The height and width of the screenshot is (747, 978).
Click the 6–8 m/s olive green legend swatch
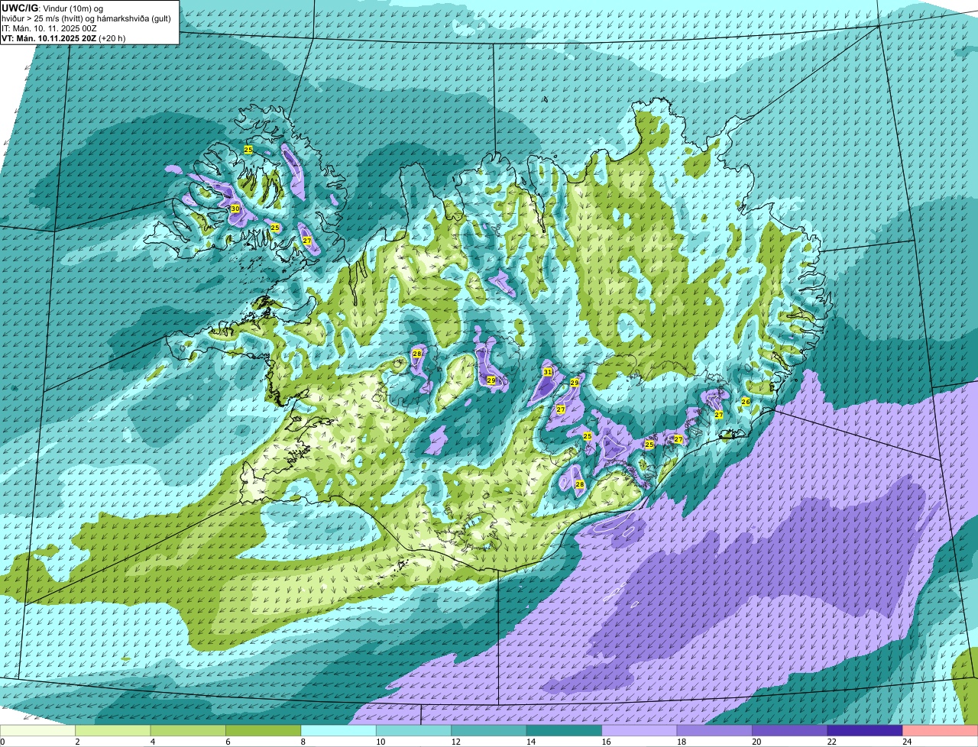click(x=264, y=731)
